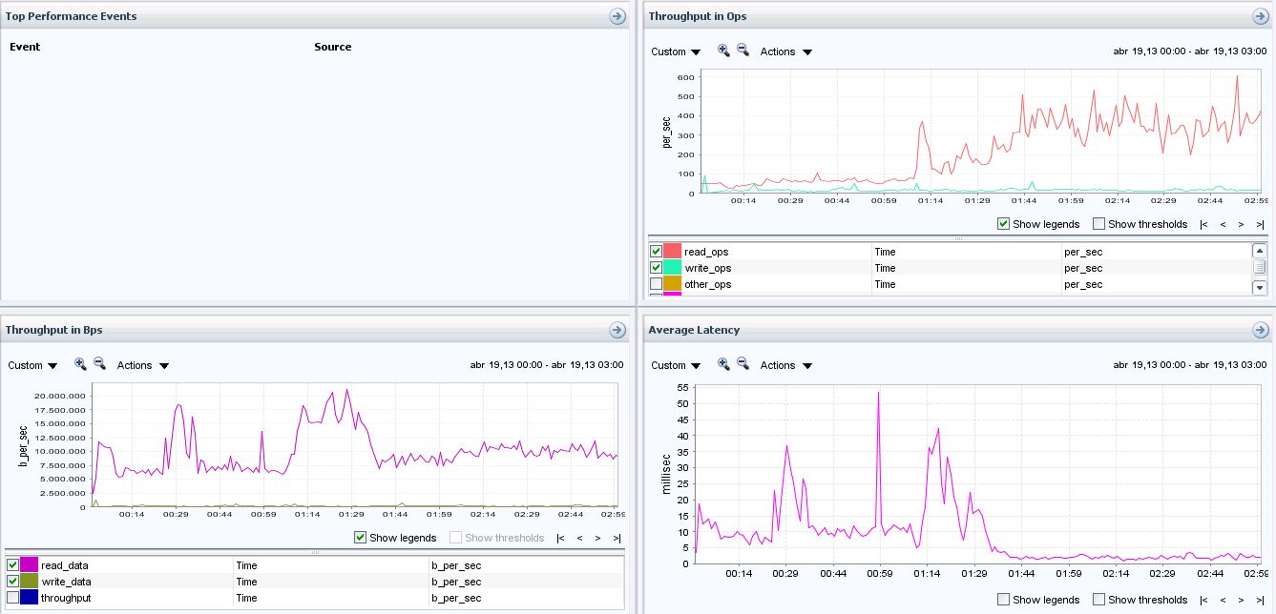Zoom in on Throughput in Bps chart
1276x614 pixels.
80,365
